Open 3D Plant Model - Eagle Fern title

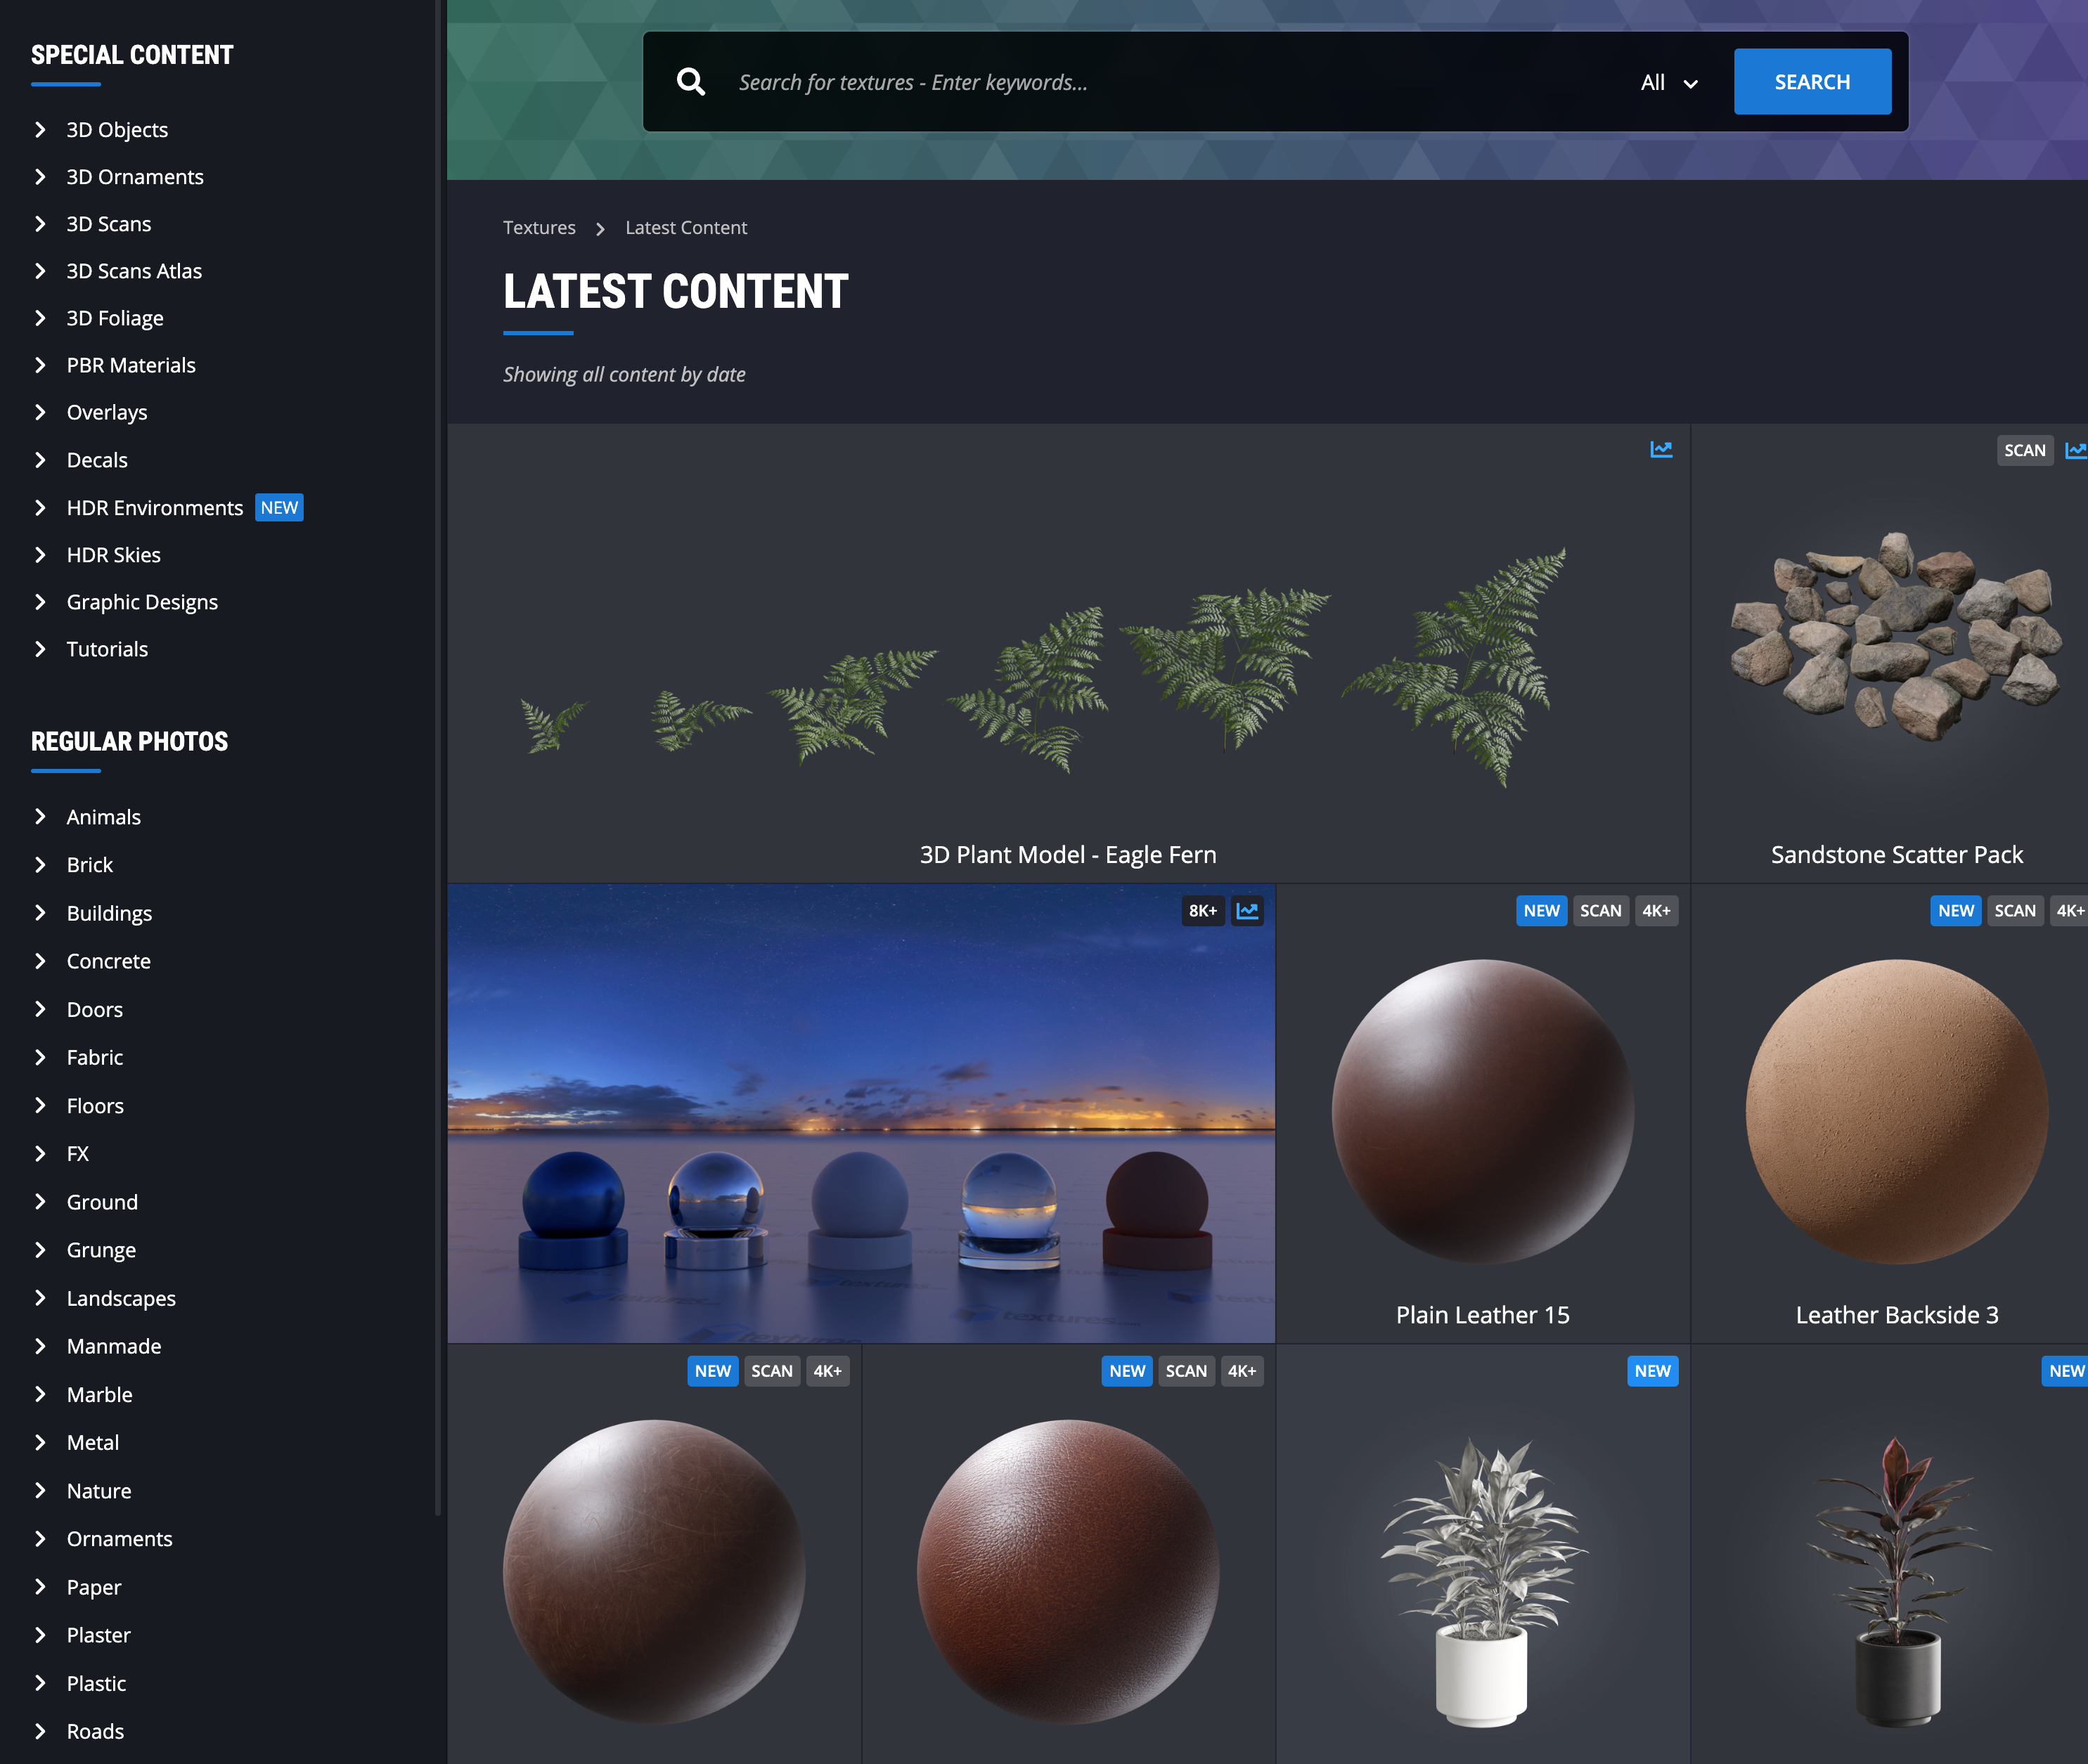click(x=1067, y=855)
